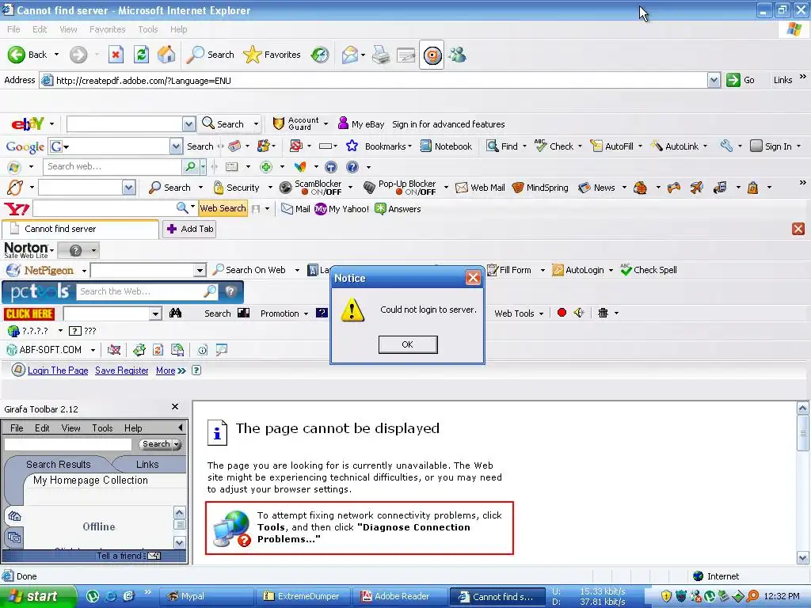Click inside the pctools Search the Web field
This screenshot has width=811, height=608.
(x=140, y=291)
